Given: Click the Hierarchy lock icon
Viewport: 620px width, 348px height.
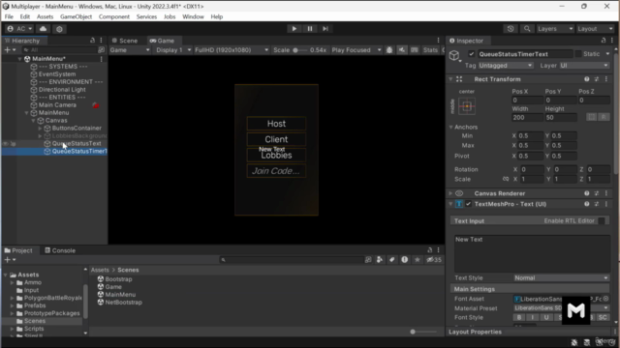Looking at the screenshot, I should click(x=93, y=41).
